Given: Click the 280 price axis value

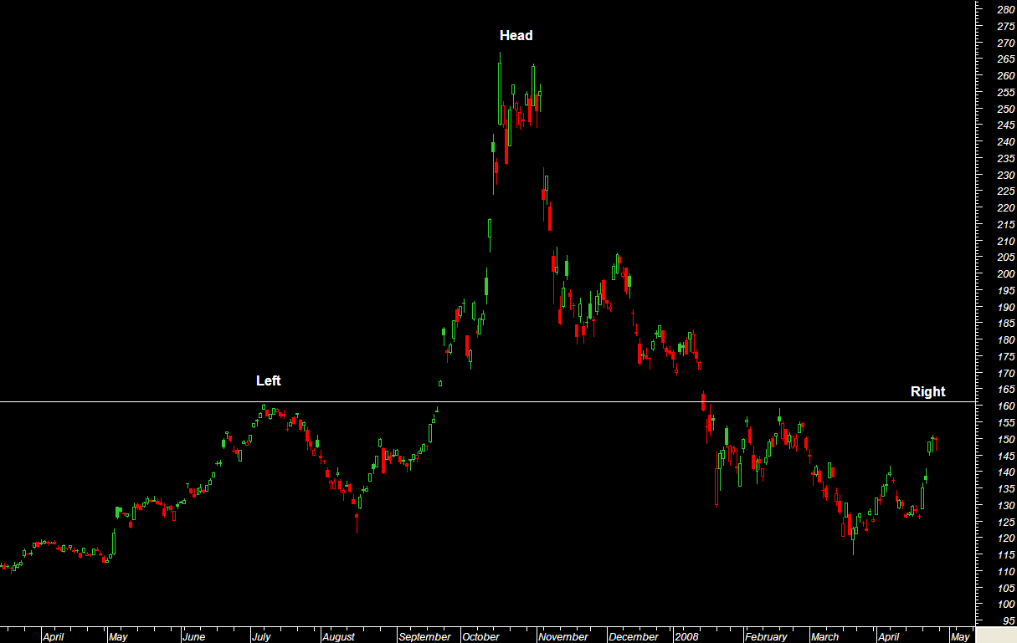Looking at the screenshot, I should click(x=1006, y=10).
